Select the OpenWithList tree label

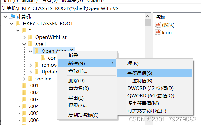point(51,37)
